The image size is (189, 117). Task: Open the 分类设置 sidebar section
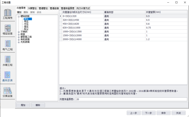[8, 92]
